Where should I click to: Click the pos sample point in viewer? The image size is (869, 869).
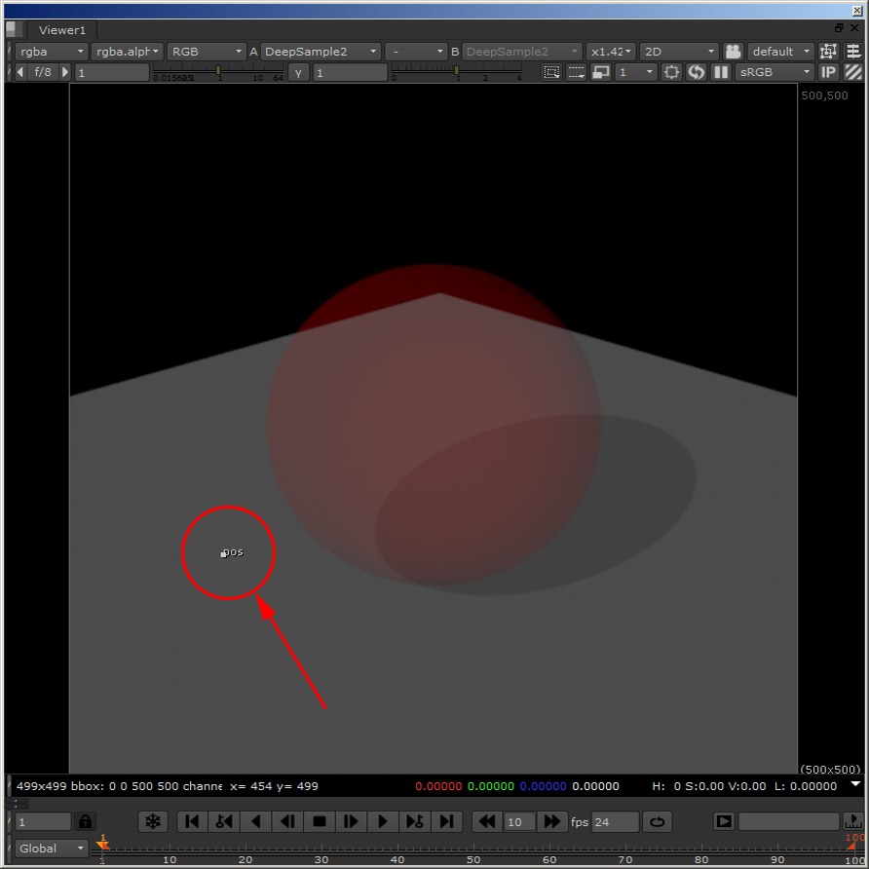click(x=224, y=554)
